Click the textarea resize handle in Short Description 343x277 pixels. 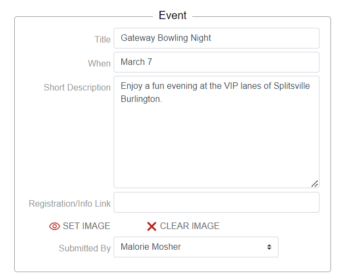pos(315,184)
